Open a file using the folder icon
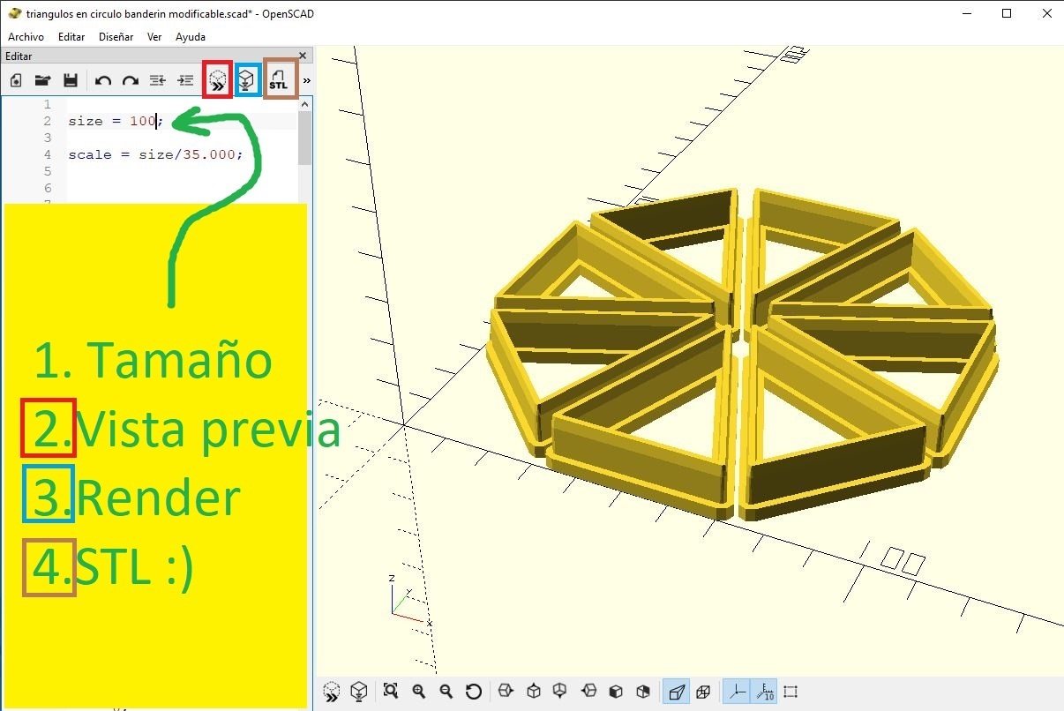 (x=42, y=80)
